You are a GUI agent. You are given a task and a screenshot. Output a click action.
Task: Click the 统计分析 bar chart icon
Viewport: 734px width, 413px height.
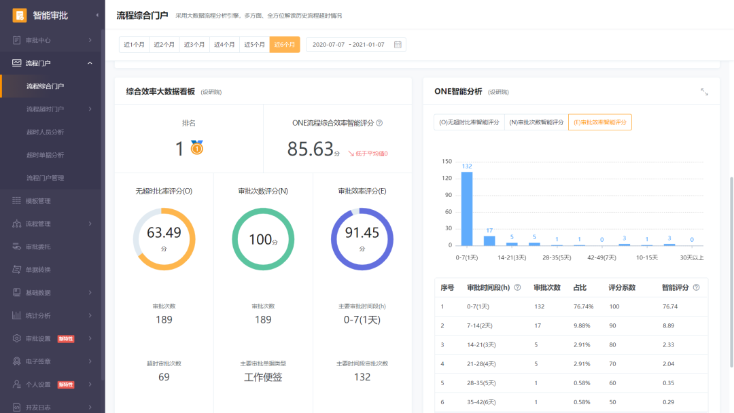click(17, 315)
